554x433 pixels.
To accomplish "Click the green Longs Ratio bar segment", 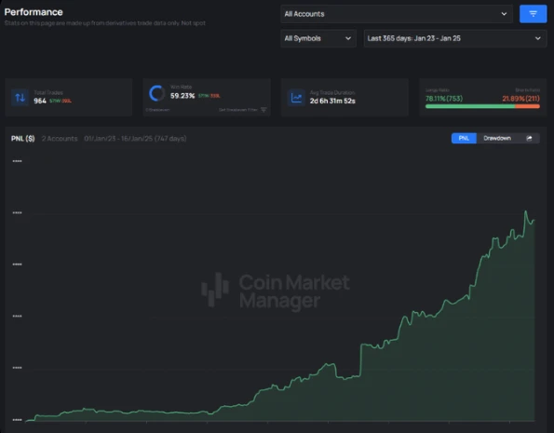I will pos(470,106).
